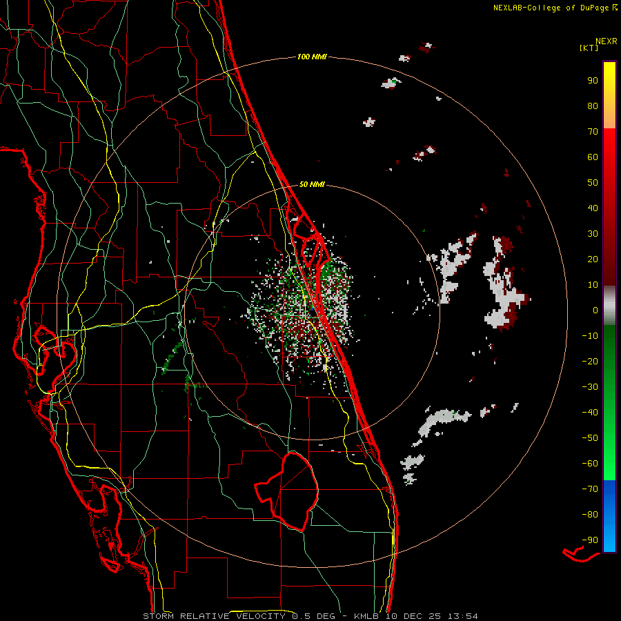This screenshot has height=621, width=621.
Task: Click the large gray echo at the east edge
Action: pyautogui.click(x=505, y=284)
